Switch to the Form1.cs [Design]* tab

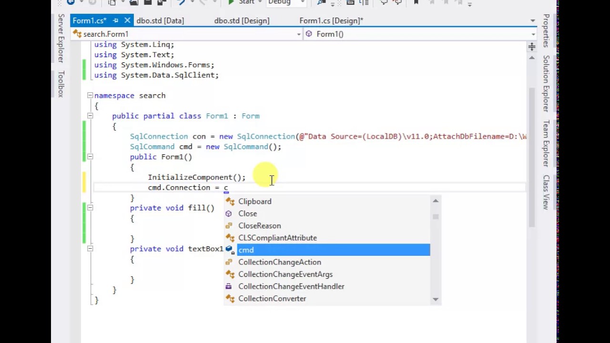coord(331,20)
